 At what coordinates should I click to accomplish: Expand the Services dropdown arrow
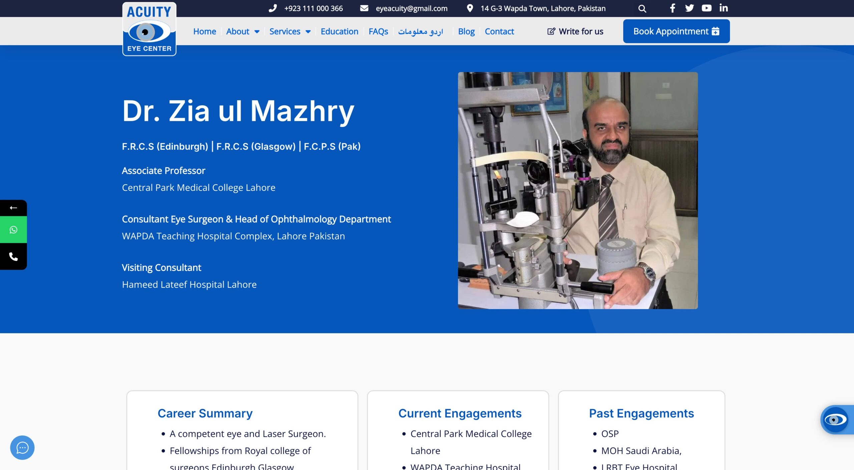(x=308, y=32)
